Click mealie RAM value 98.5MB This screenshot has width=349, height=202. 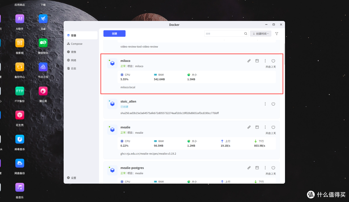(x=158, y=146)
